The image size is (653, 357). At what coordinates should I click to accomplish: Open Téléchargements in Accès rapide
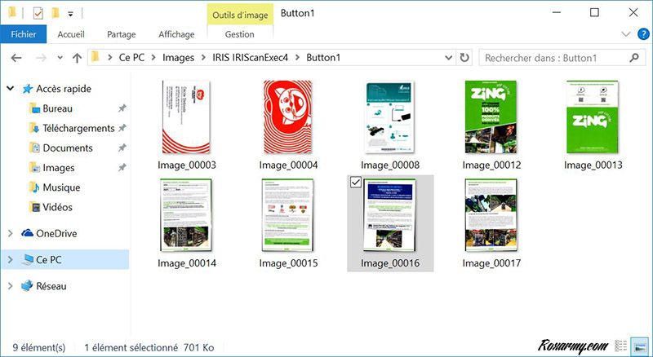(78, 129)
